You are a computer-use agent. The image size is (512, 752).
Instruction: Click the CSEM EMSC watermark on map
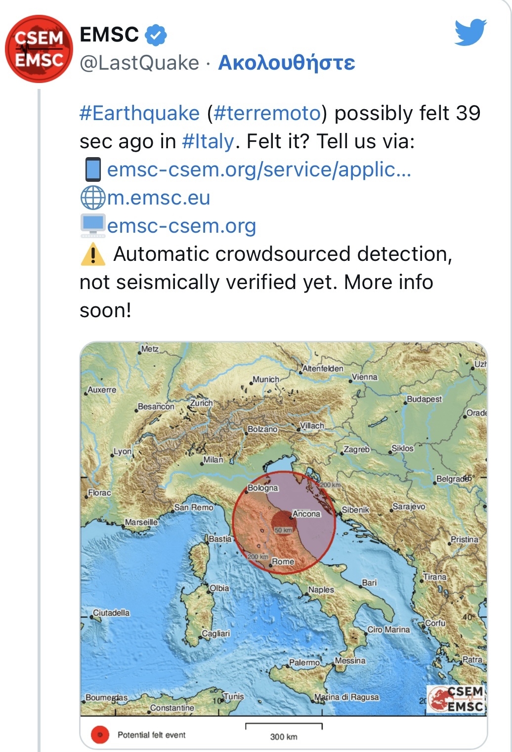click(456, 699)
